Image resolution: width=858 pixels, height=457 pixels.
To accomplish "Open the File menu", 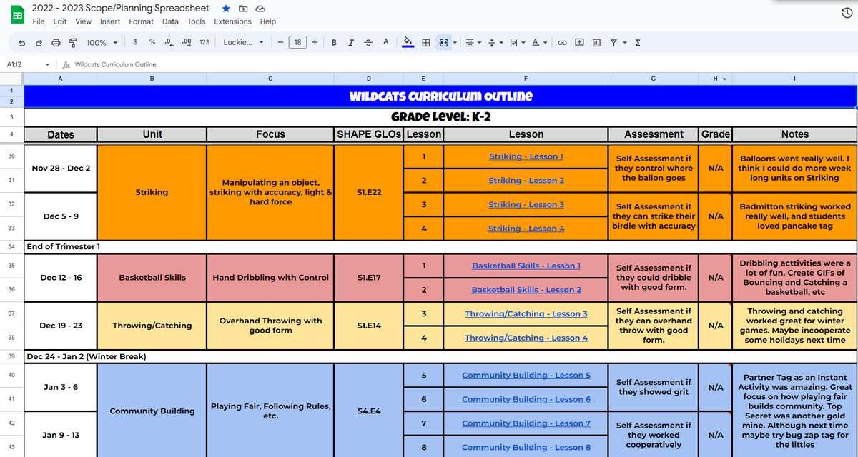I will [39, 21].
